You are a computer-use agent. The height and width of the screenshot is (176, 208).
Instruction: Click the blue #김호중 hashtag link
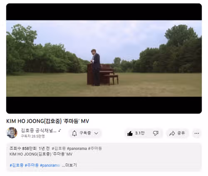tap(17, 165)
